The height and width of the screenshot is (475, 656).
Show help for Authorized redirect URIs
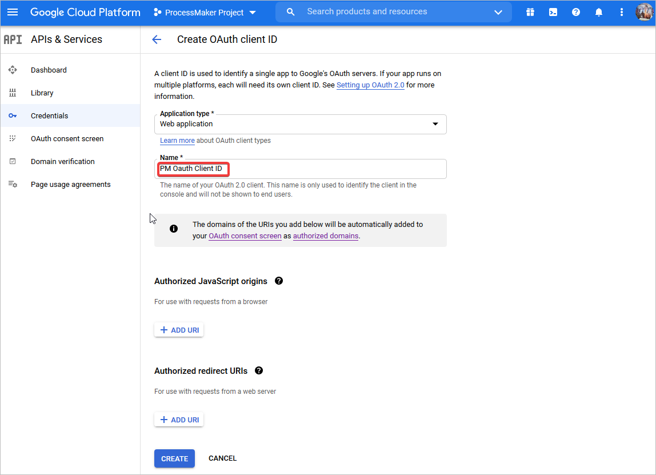pyautogui.click(x=259, y=370)
